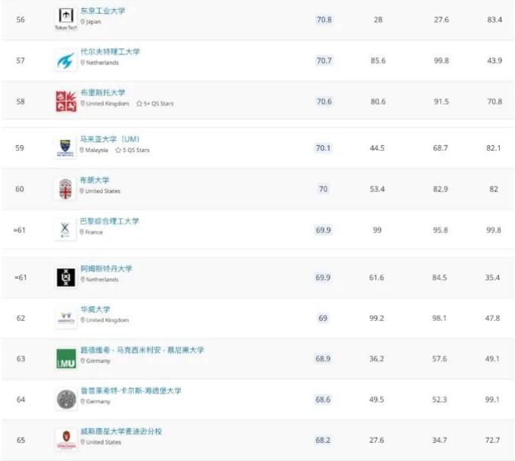Click the black University of Amsterdam logo

pyautogui.click(x=66, y=278)
